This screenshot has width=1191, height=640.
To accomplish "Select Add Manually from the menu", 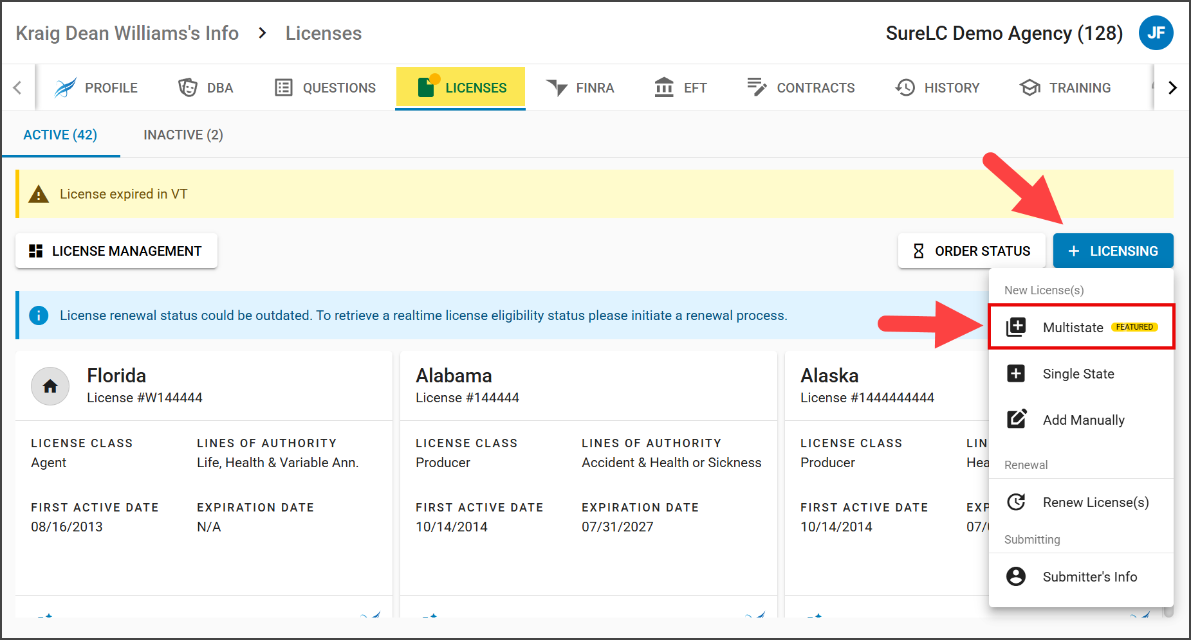I will 1082,420.
